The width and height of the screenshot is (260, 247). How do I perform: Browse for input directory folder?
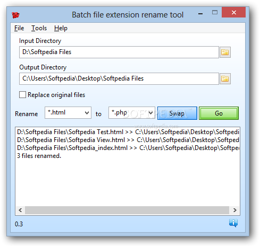click(225, 52)
